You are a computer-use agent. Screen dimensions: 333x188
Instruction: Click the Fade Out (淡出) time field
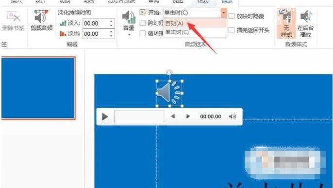pyautogui.click(x=96, y=34)
